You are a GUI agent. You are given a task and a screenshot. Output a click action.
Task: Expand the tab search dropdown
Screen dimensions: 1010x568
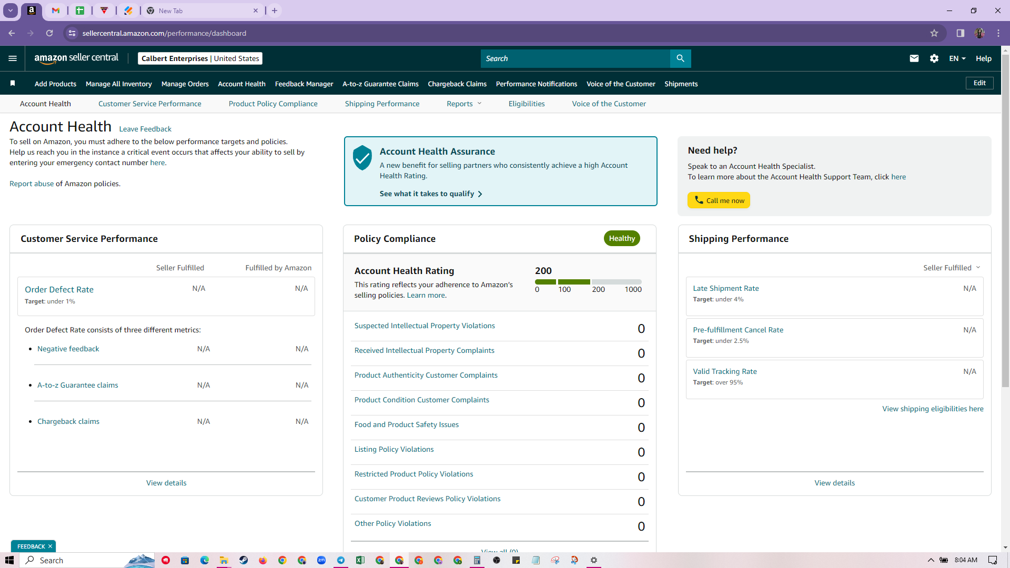click(11, 11)
